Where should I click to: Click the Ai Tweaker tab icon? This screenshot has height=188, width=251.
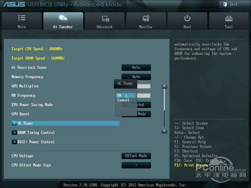[x=63, y=18]
